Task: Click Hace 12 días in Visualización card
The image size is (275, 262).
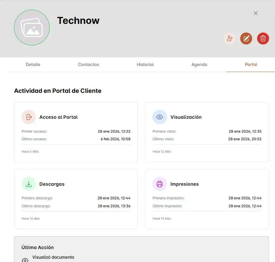Action: pos(162,152)
